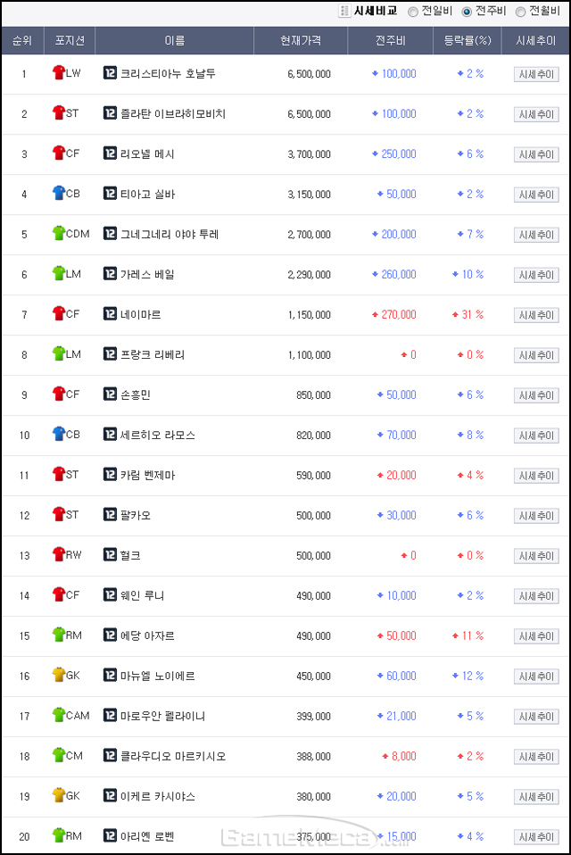Click green CDM shirt icon for 야야 투레
Viewport: 571px width, 855px height.
59,233
